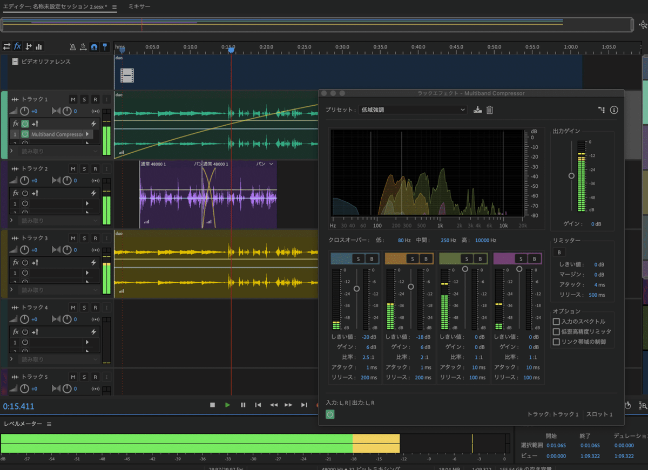Enable リンク帯域の制御 checkbox
The height and width of the screenshot is (470, 648).
(556, 342)
